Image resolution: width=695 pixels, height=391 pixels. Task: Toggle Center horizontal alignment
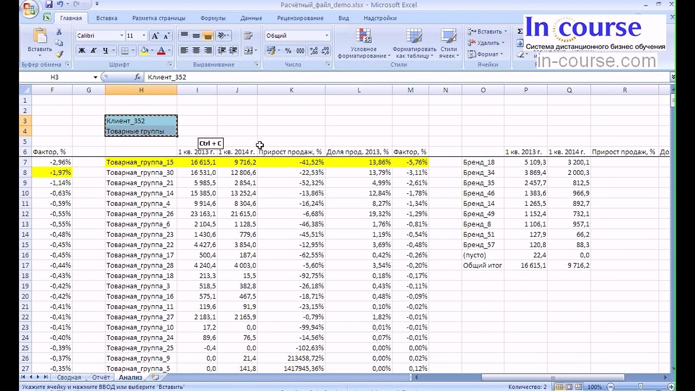click(x=196, y=51)
